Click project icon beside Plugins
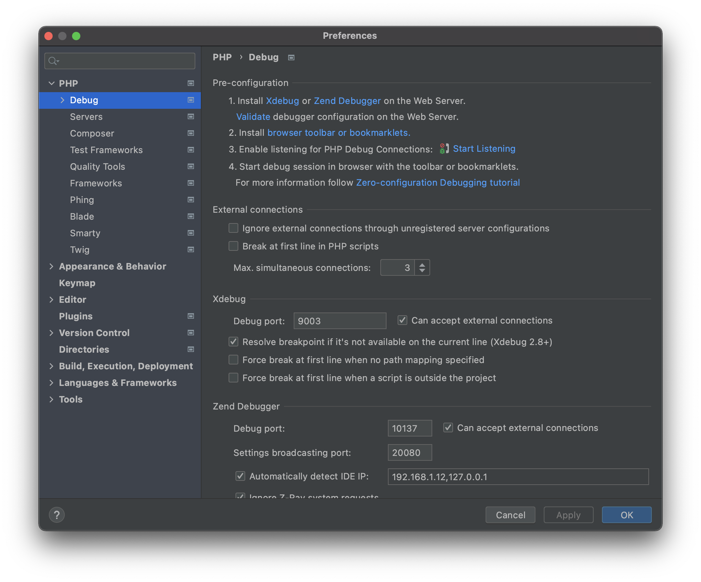The image size is (701, 582). 190,316
